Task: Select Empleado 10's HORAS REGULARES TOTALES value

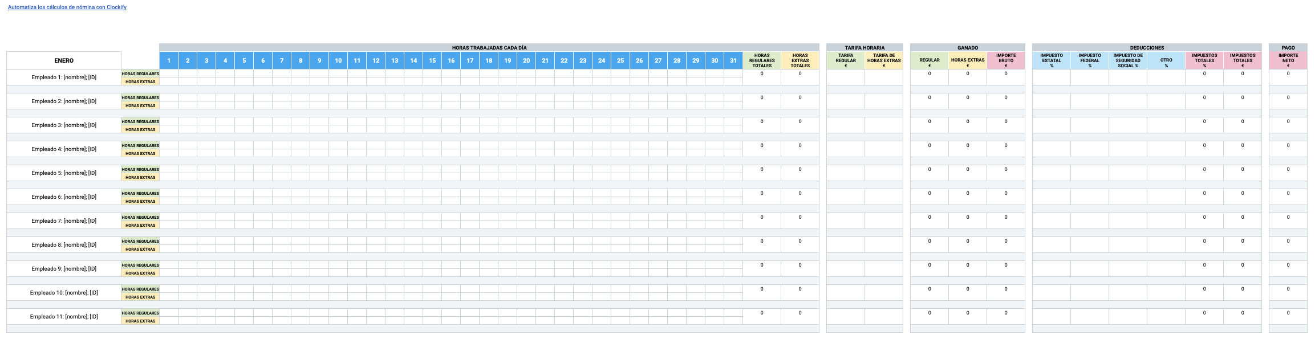Action: (762, 293)
